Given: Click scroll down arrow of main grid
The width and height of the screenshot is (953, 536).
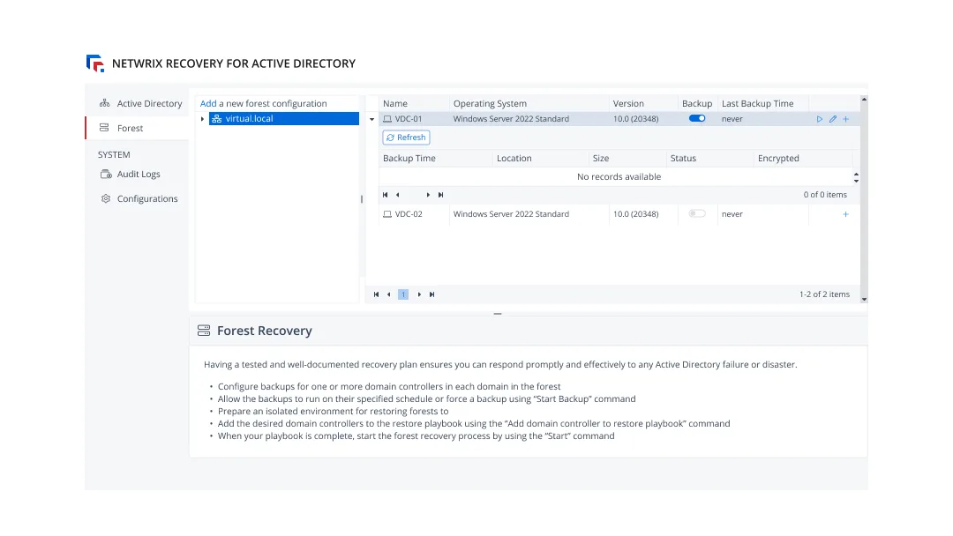Looking at the screenshot, I should click(x=864, y=299).
